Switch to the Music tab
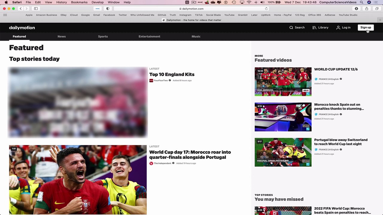This screenshot has height=215, width=383. pyautogui.click(x=196, y=36)
